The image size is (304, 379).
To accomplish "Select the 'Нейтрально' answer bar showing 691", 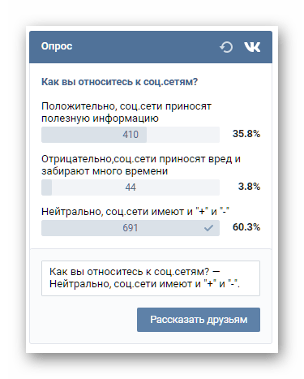I will coord(131,228).
